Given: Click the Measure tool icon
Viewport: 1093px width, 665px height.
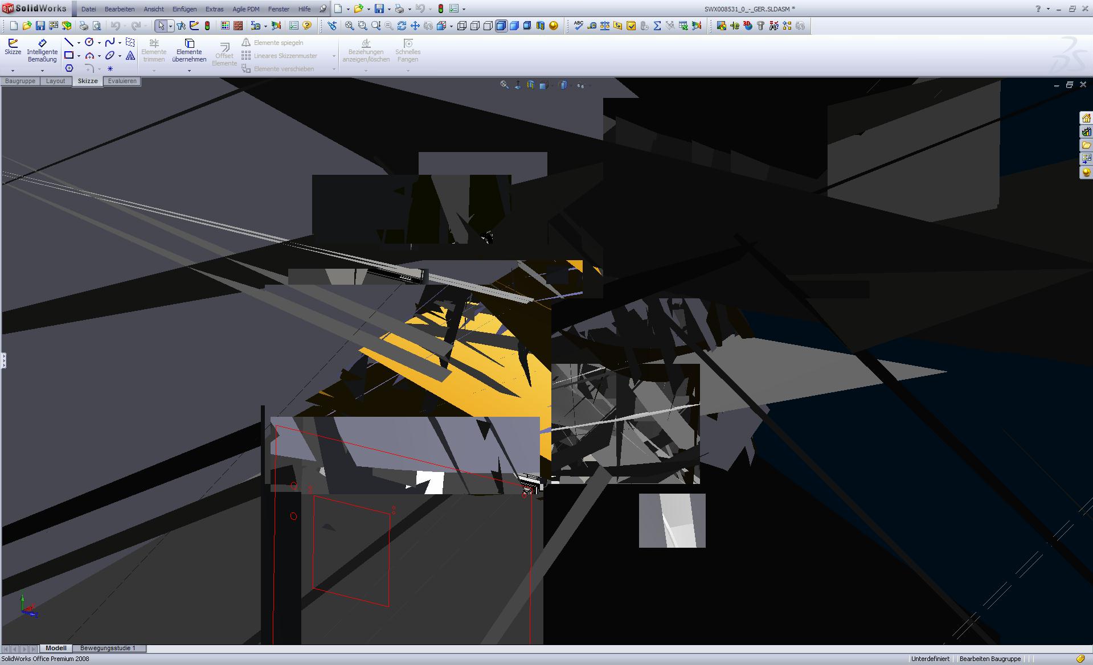Looking at the screenshot, I should pyautogui.click(x=592, y=26).
